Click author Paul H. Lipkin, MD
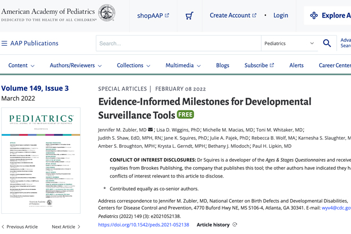 tap(272, 146)
